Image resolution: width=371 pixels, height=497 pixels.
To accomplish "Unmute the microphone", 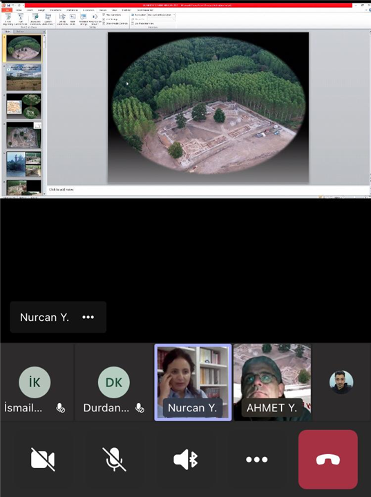I will [x=114, y=459].
